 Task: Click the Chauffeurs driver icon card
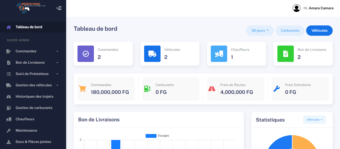[219, 54]
